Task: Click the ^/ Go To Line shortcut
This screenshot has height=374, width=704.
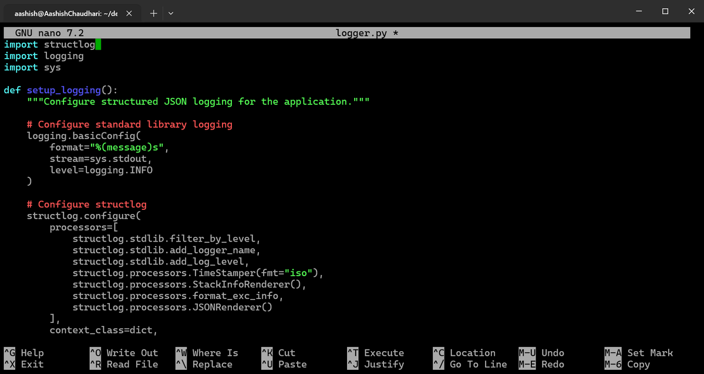Action: coord(470,365)
